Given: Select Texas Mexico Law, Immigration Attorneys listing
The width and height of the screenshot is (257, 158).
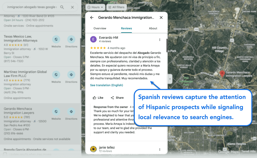Looking at the screenshot, I should [x=21, y=38].
